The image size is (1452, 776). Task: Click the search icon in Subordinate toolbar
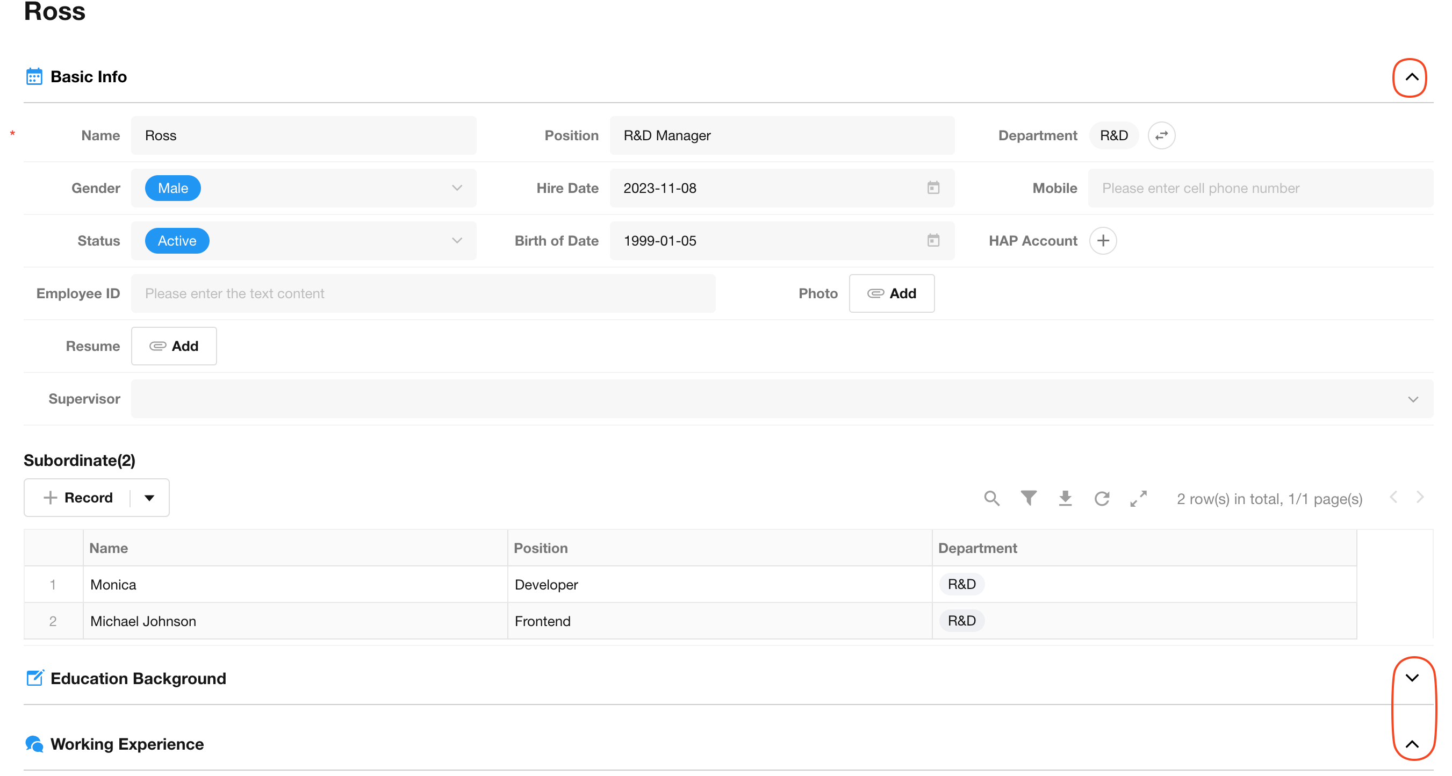point(991,498)
